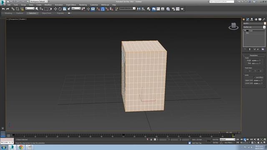Viewport: 267px width, 150px height.
Task: Open Select by Name dialog
Action: (x=41, y=9)
